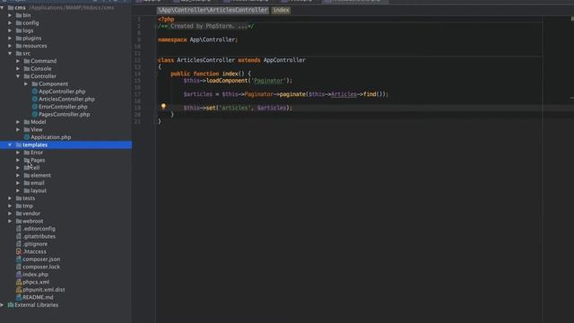
Task: Collapse the src folder arrow
Action: [x=10, y=54]
